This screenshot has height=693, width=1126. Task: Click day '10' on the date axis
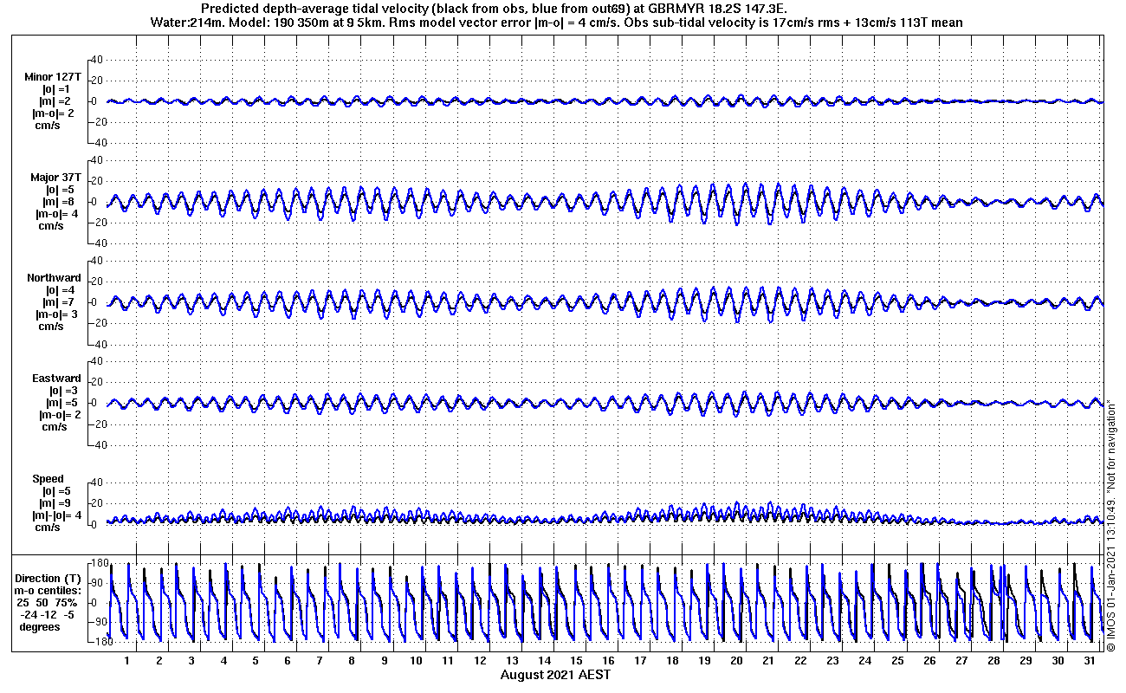(417, 660)
